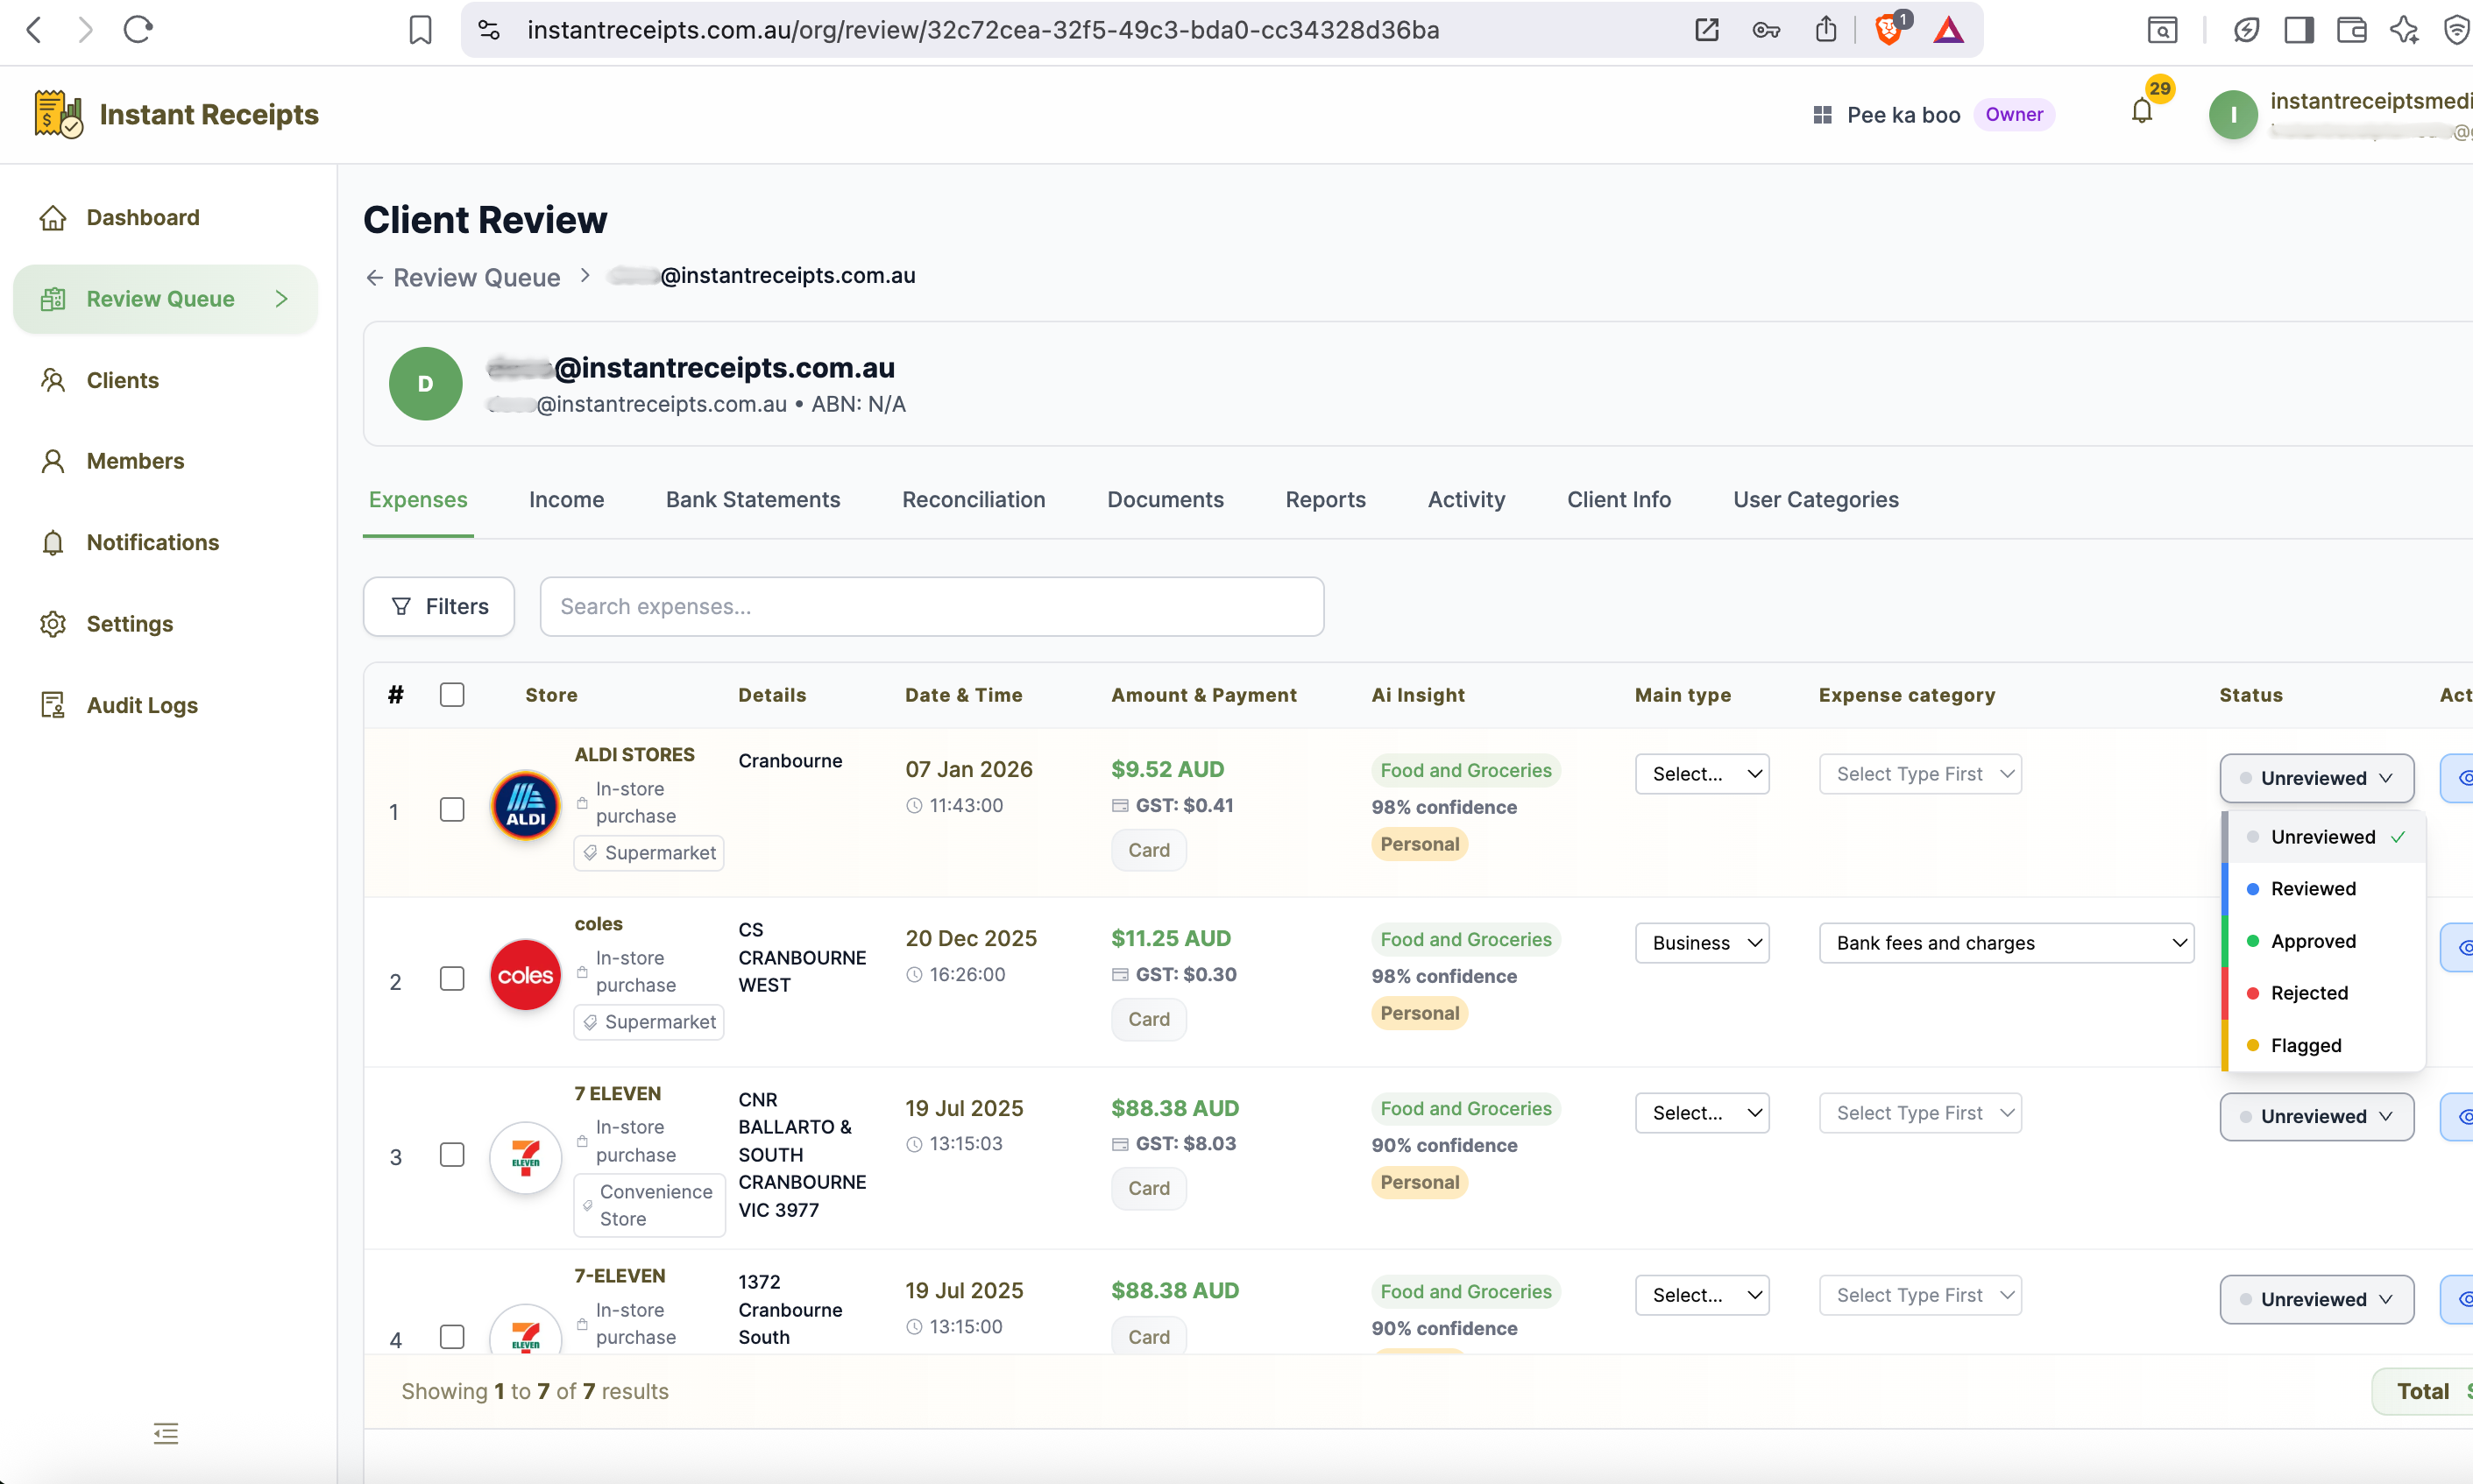Open Bank fees and charges category dropdown
Viewport: 2473px width, 1484px height.
2006,943
